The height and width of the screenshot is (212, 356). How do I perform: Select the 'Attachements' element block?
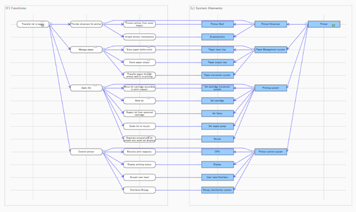click(x=218, y=37)
